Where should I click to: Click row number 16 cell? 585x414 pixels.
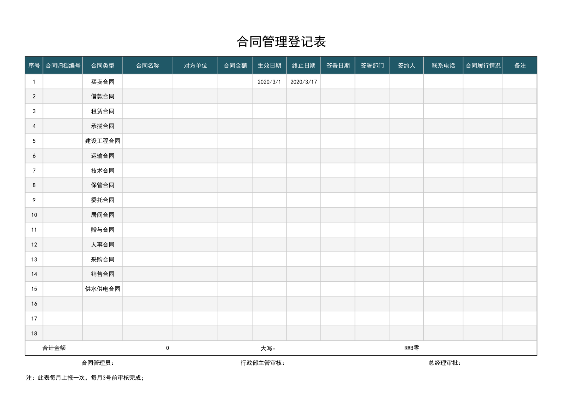coord(34,304)
